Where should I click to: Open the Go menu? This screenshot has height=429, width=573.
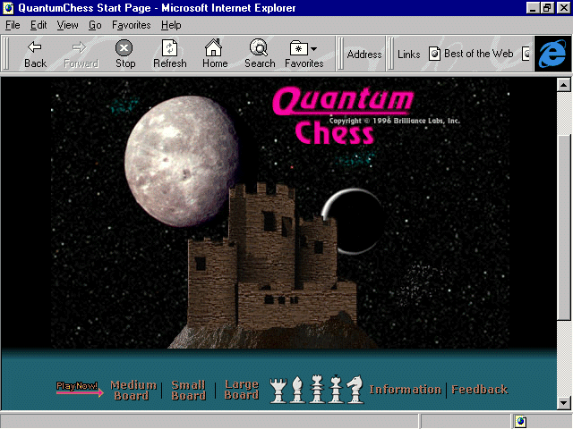(95, 25)
